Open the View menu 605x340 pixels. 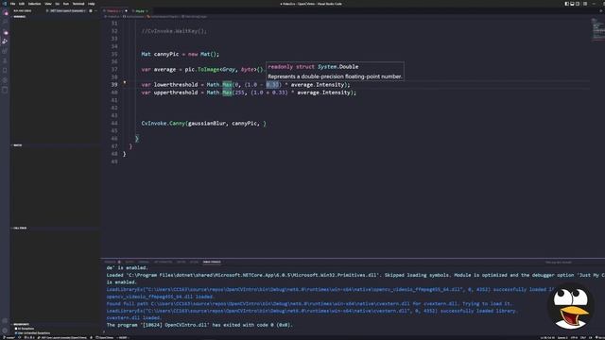(48, 4)
